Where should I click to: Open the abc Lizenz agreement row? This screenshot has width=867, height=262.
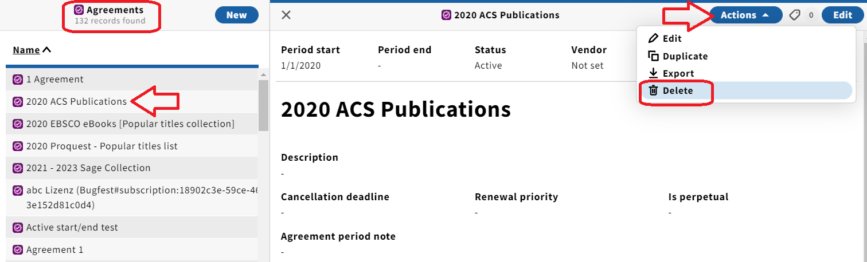coord(132,197)
